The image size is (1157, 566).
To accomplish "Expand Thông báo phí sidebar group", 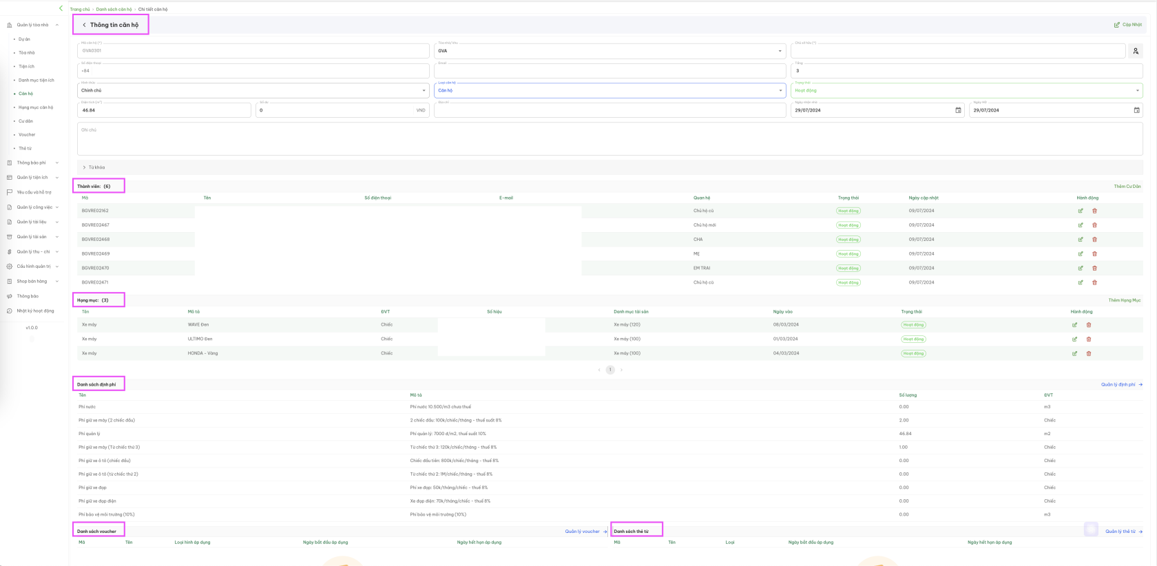I will [x=32, y=163].
